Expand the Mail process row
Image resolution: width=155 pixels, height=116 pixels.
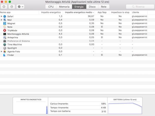click(x=2, y=20)
